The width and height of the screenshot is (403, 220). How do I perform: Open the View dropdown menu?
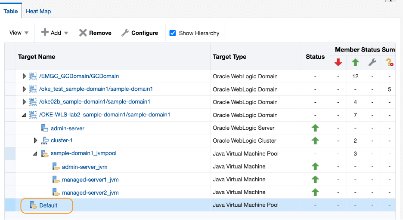point(19,33)
